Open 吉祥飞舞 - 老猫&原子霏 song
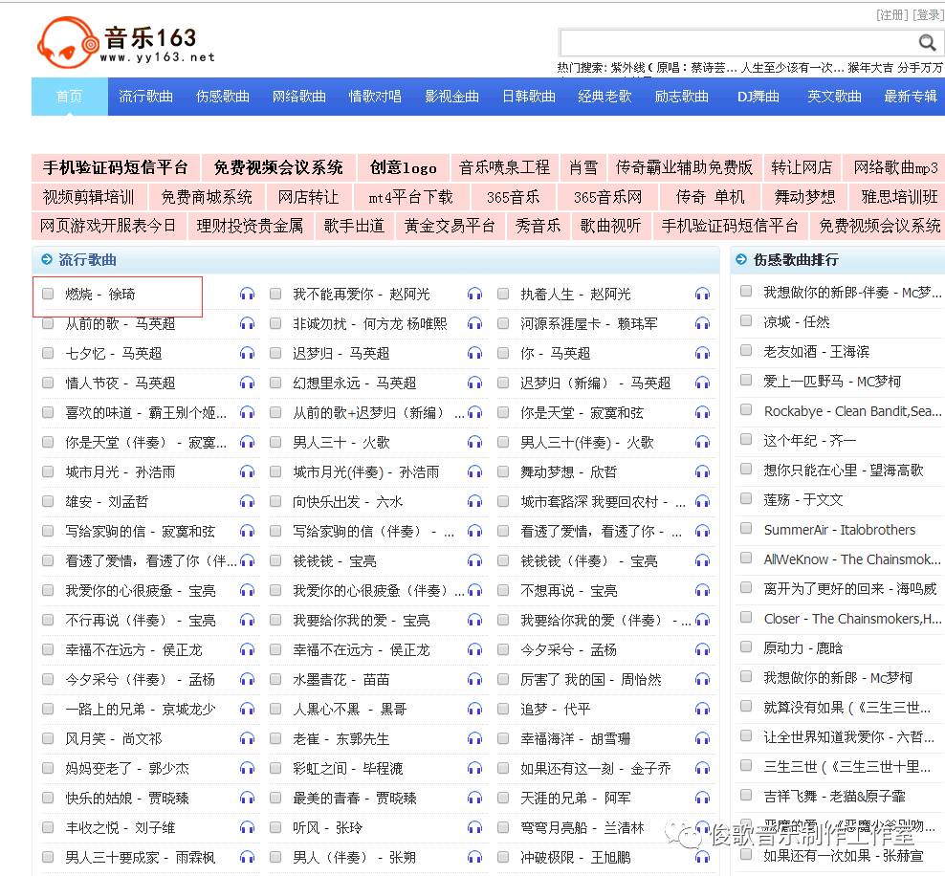Viewport: 945px width, 876px height. coord(834,797)
